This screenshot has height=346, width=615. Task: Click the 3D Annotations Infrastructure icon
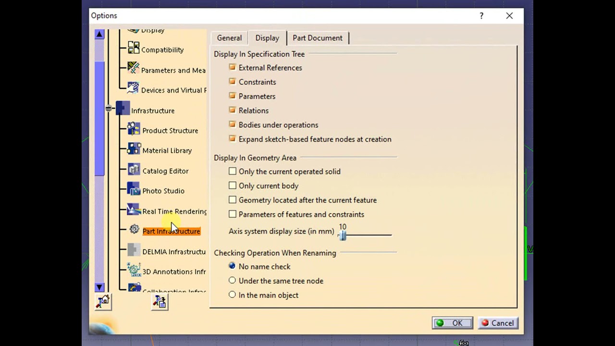pos(134,270)
